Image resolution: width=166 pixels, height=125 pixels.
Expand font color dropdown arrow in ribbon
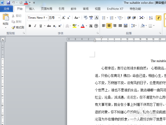point(86,26)
